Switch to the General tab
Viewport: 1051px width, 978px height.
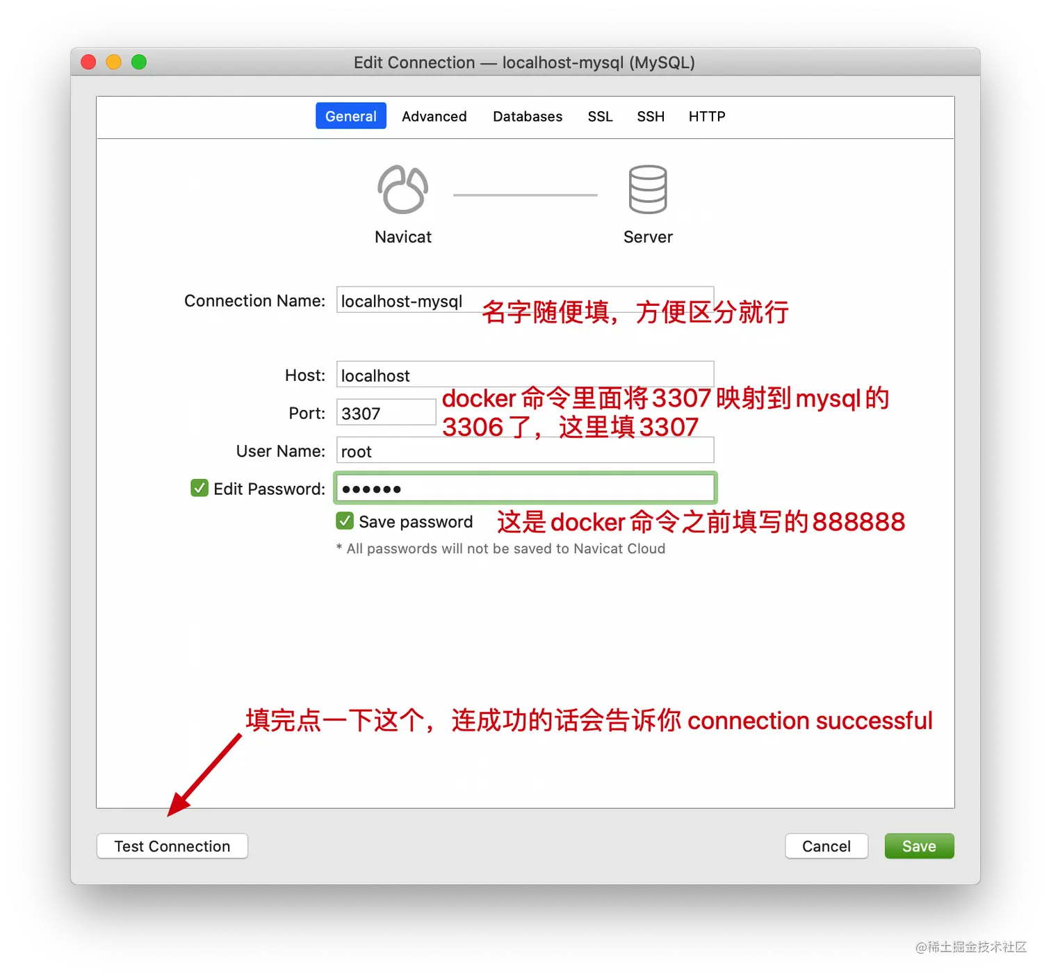coord(351,116)
